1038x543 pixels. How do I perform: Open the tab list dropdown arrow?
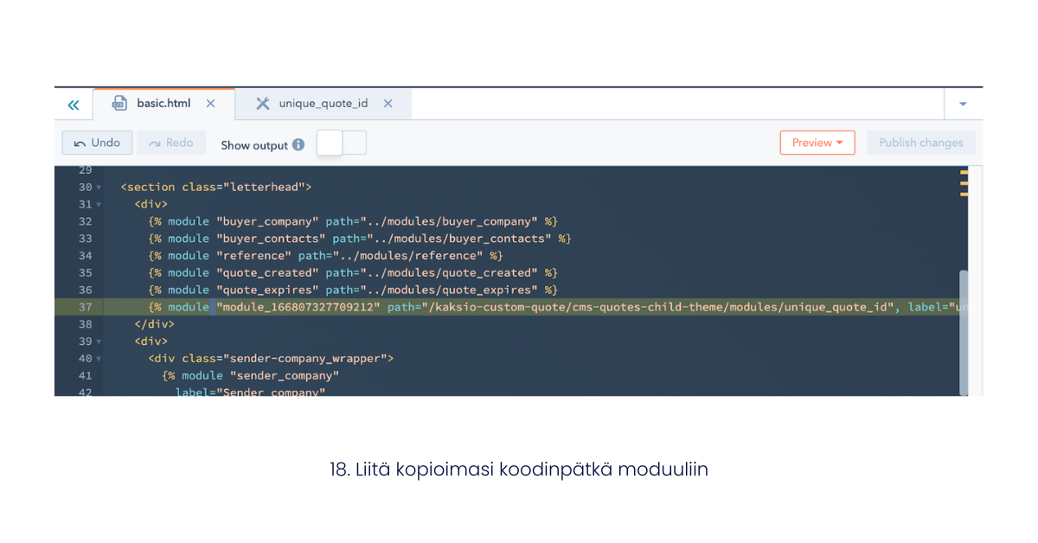pyautogui.click(x=963, y=105)
